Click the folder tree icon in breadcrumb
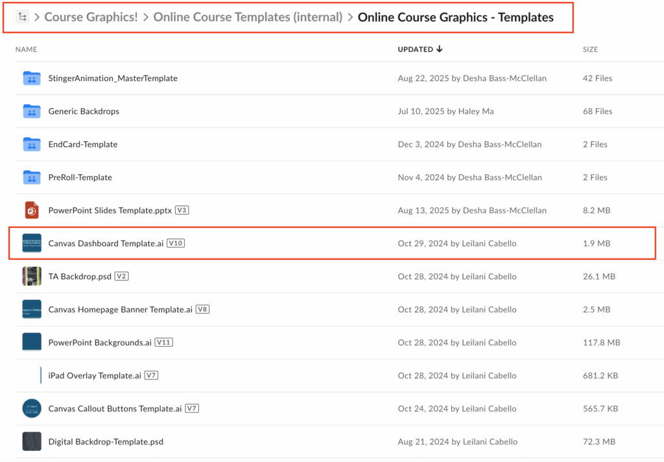The width and height of the screenshot is (664, 462). tap(22, 17)
